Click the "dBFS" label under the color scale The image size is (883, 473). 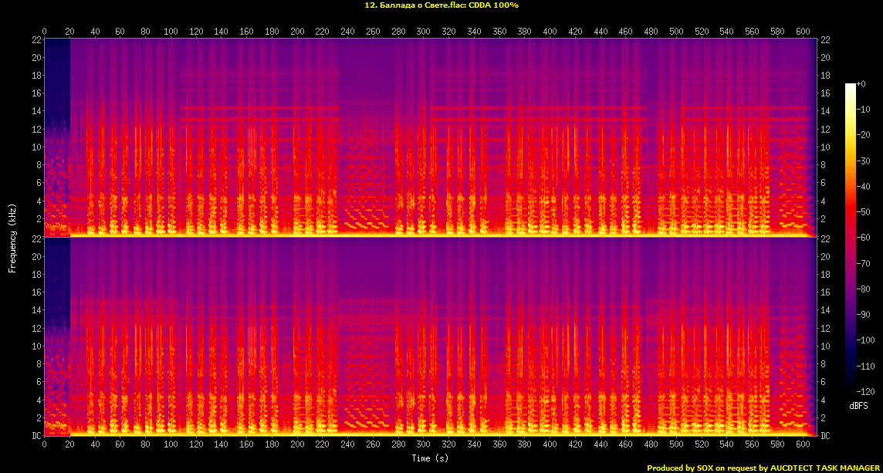tap(859, 405)
